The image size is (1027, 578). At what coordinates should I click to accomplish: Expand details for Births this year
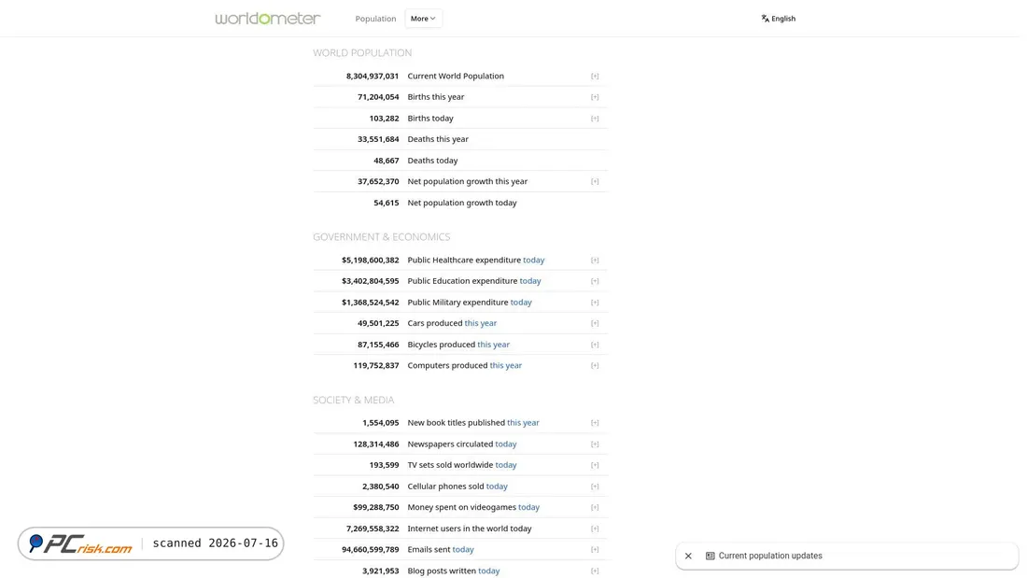point(595,97)
